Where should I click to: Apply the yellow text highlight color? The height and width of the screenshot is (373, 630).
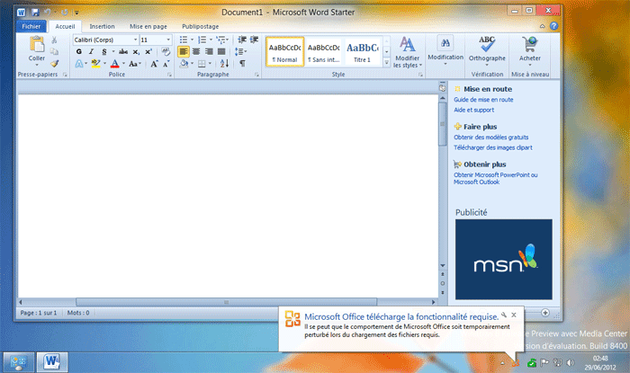click(95, 64)
